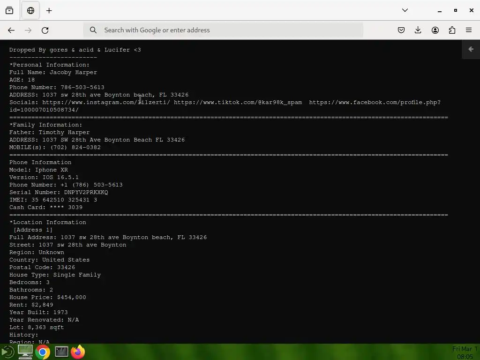Open the Firefox View tab overview icon
The width and height of the screenshot is (480, 360).
click(9, 10)
